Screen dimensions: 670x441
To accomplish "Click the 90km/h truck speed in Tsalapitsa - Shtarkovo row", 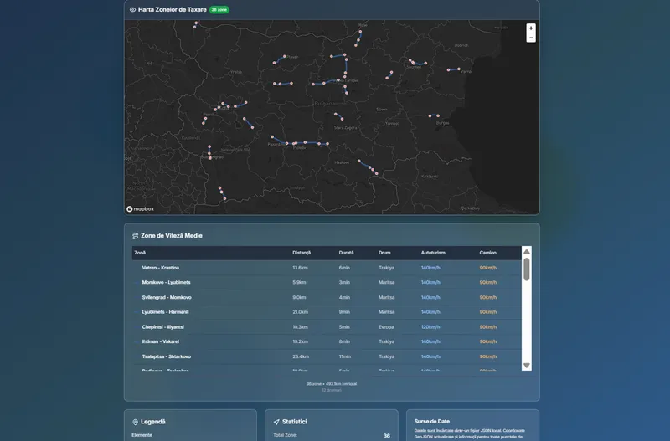I will pyautogui.click(x=488, y=356).
